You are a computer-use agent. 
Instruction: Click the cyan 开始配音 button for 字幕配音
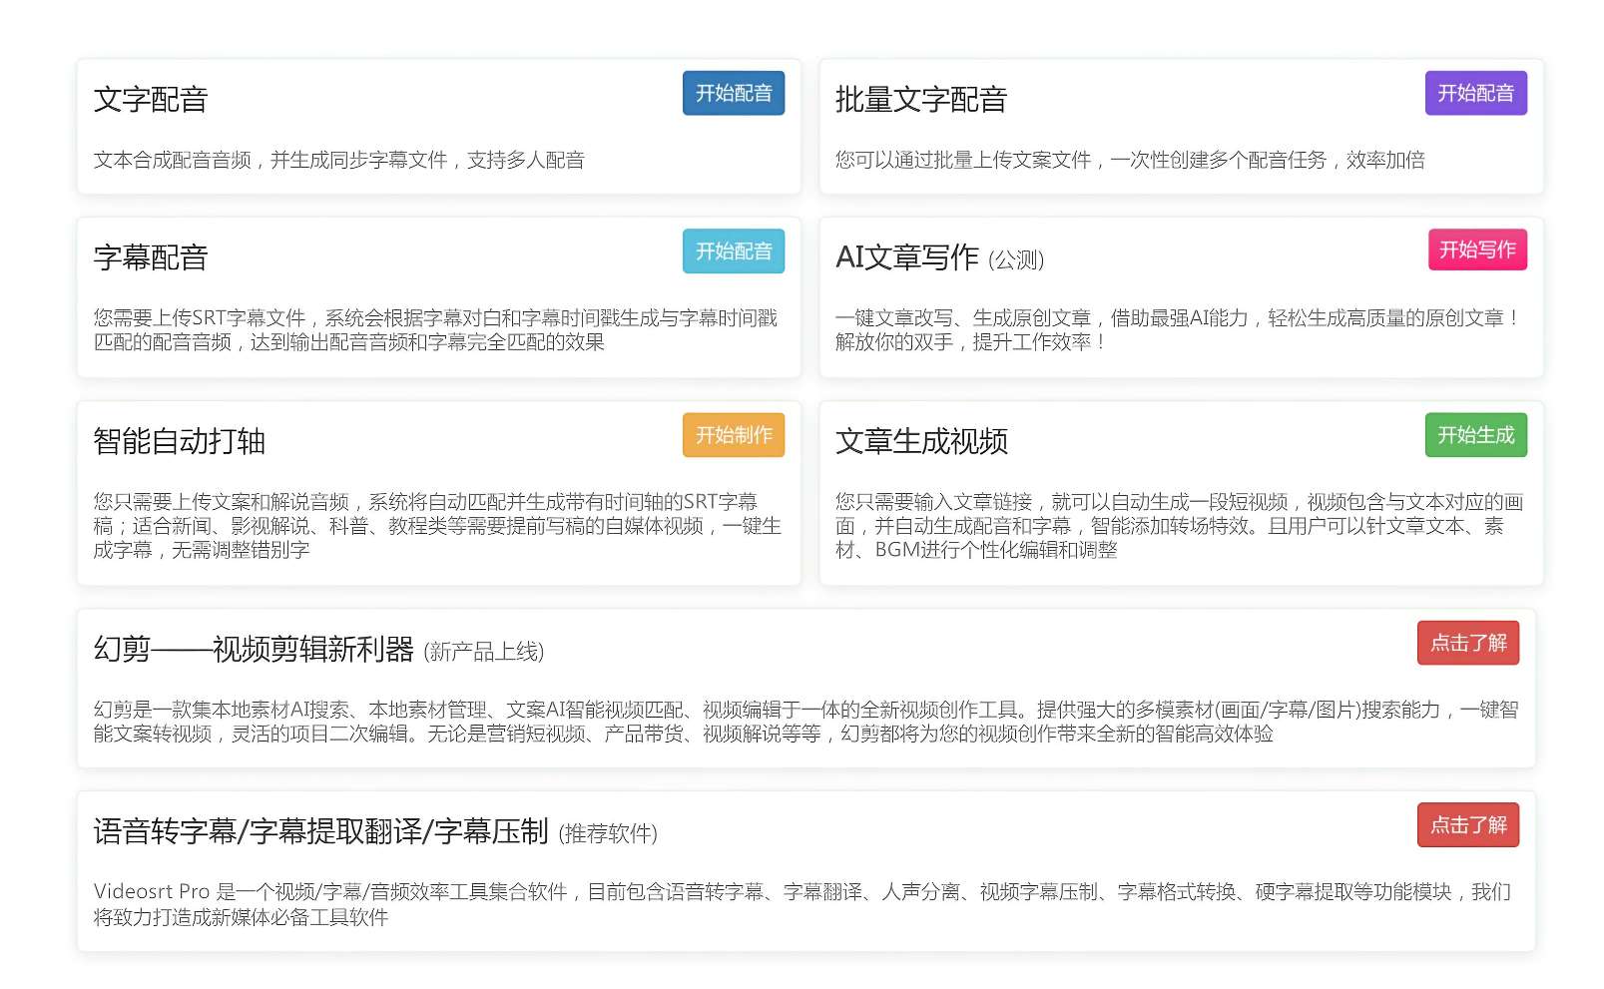point(734,251)
